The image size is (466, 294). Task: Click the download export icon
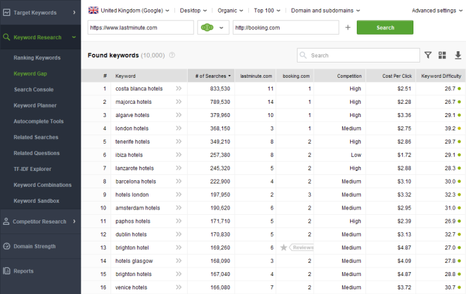coord(458,55)
